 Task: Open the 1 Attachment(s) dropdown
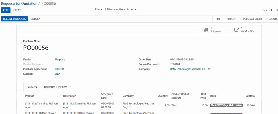115,9
